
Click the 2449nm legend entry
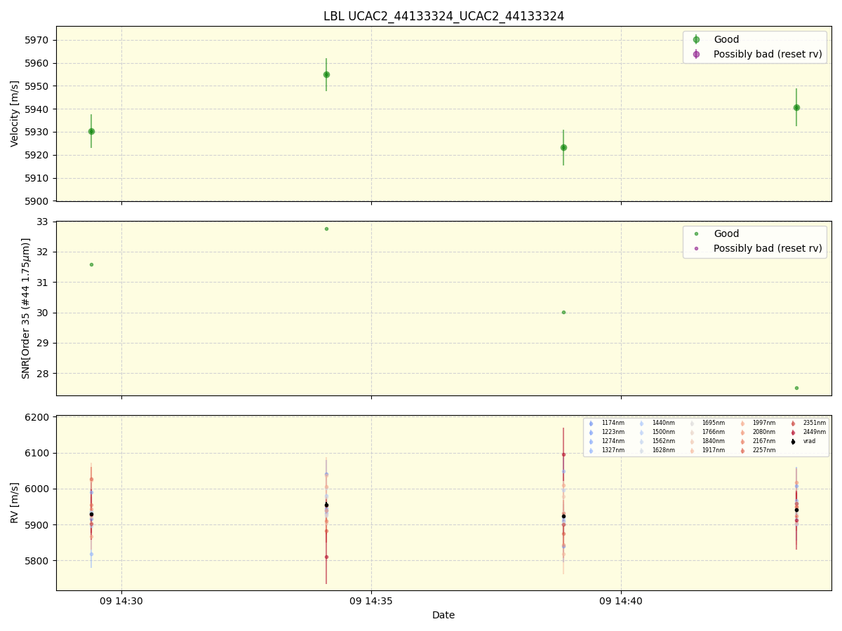[815, 433]
